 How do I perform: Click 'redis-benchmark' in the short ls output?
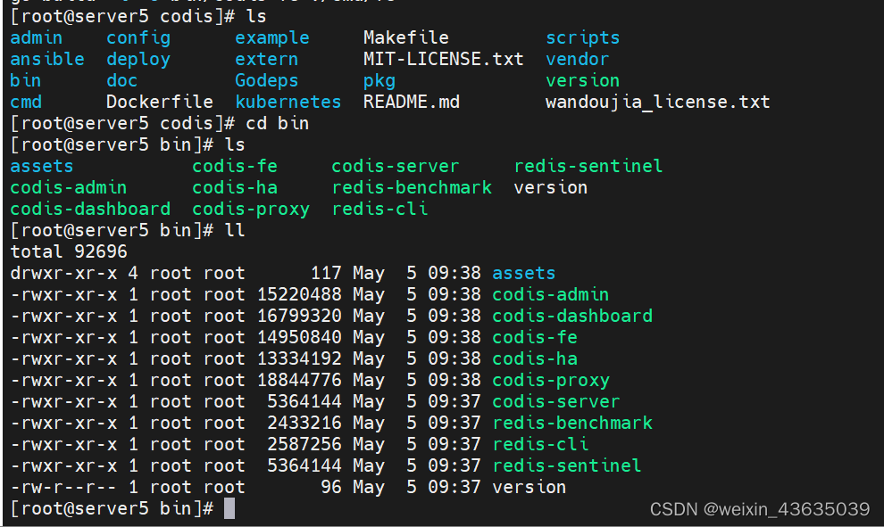click(x=412, y=187)
